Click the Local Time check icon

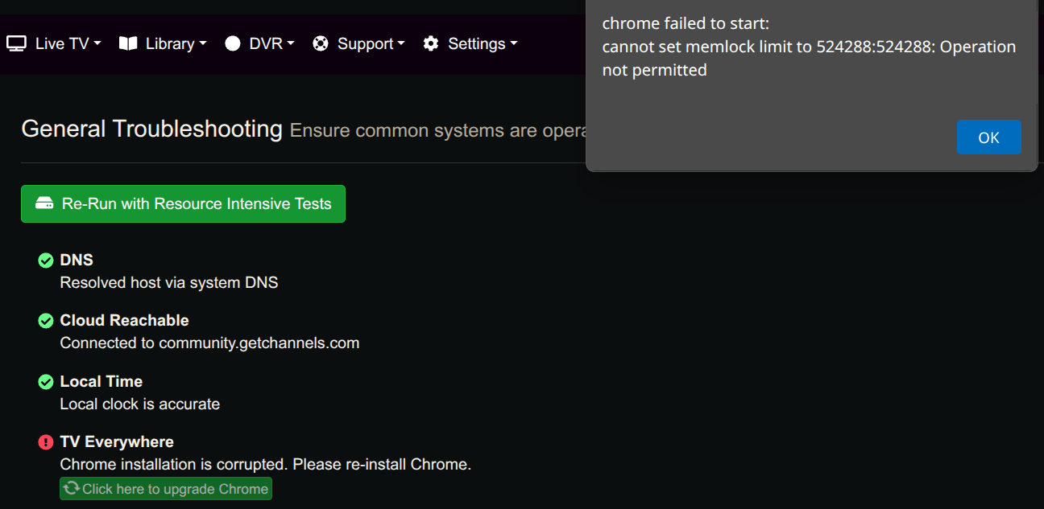pos(46,382)
